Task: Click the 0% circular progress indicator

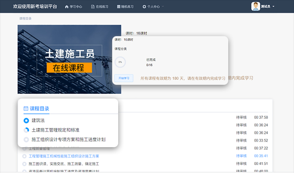Action: (120, 62)
